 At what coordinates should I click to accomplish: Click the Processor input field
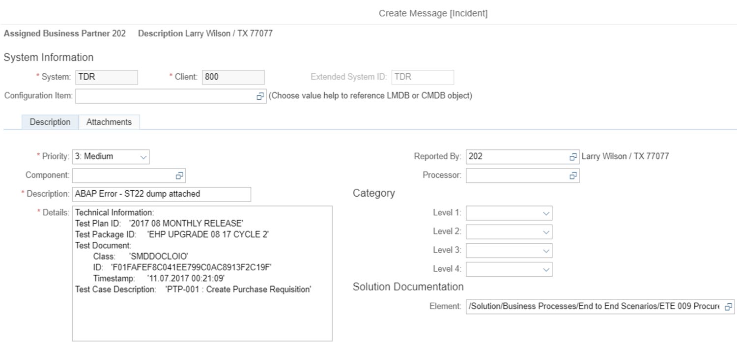tap(517, 175)
